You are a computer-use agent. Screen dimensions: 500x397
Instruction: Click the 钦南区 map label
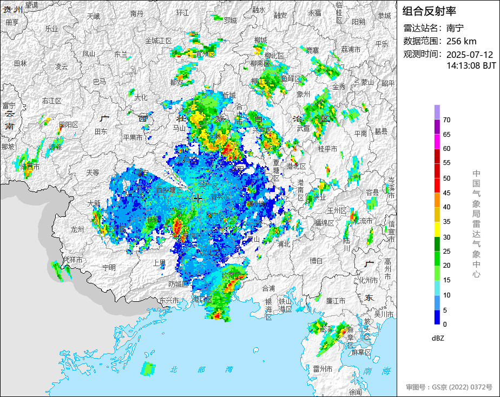click(231, 275)
